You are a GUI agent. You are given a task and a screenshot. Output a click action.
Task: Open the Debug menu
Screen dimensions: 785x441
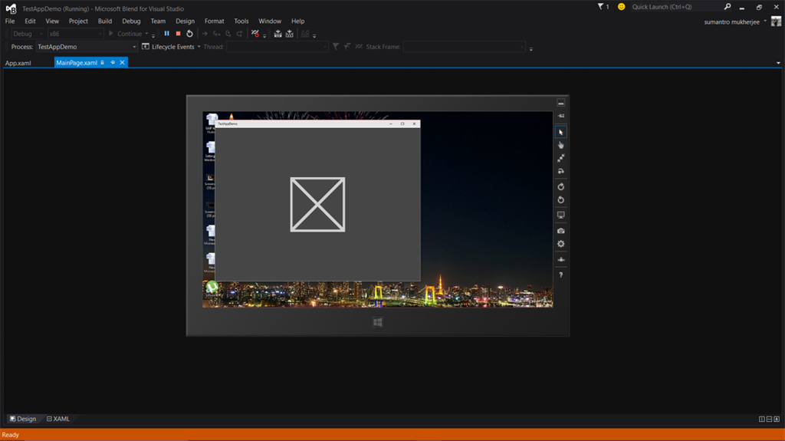pyautogui.click(x=131, y=21)
